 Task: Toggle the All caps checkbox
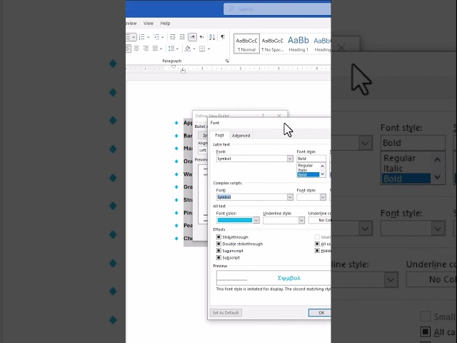317,244
